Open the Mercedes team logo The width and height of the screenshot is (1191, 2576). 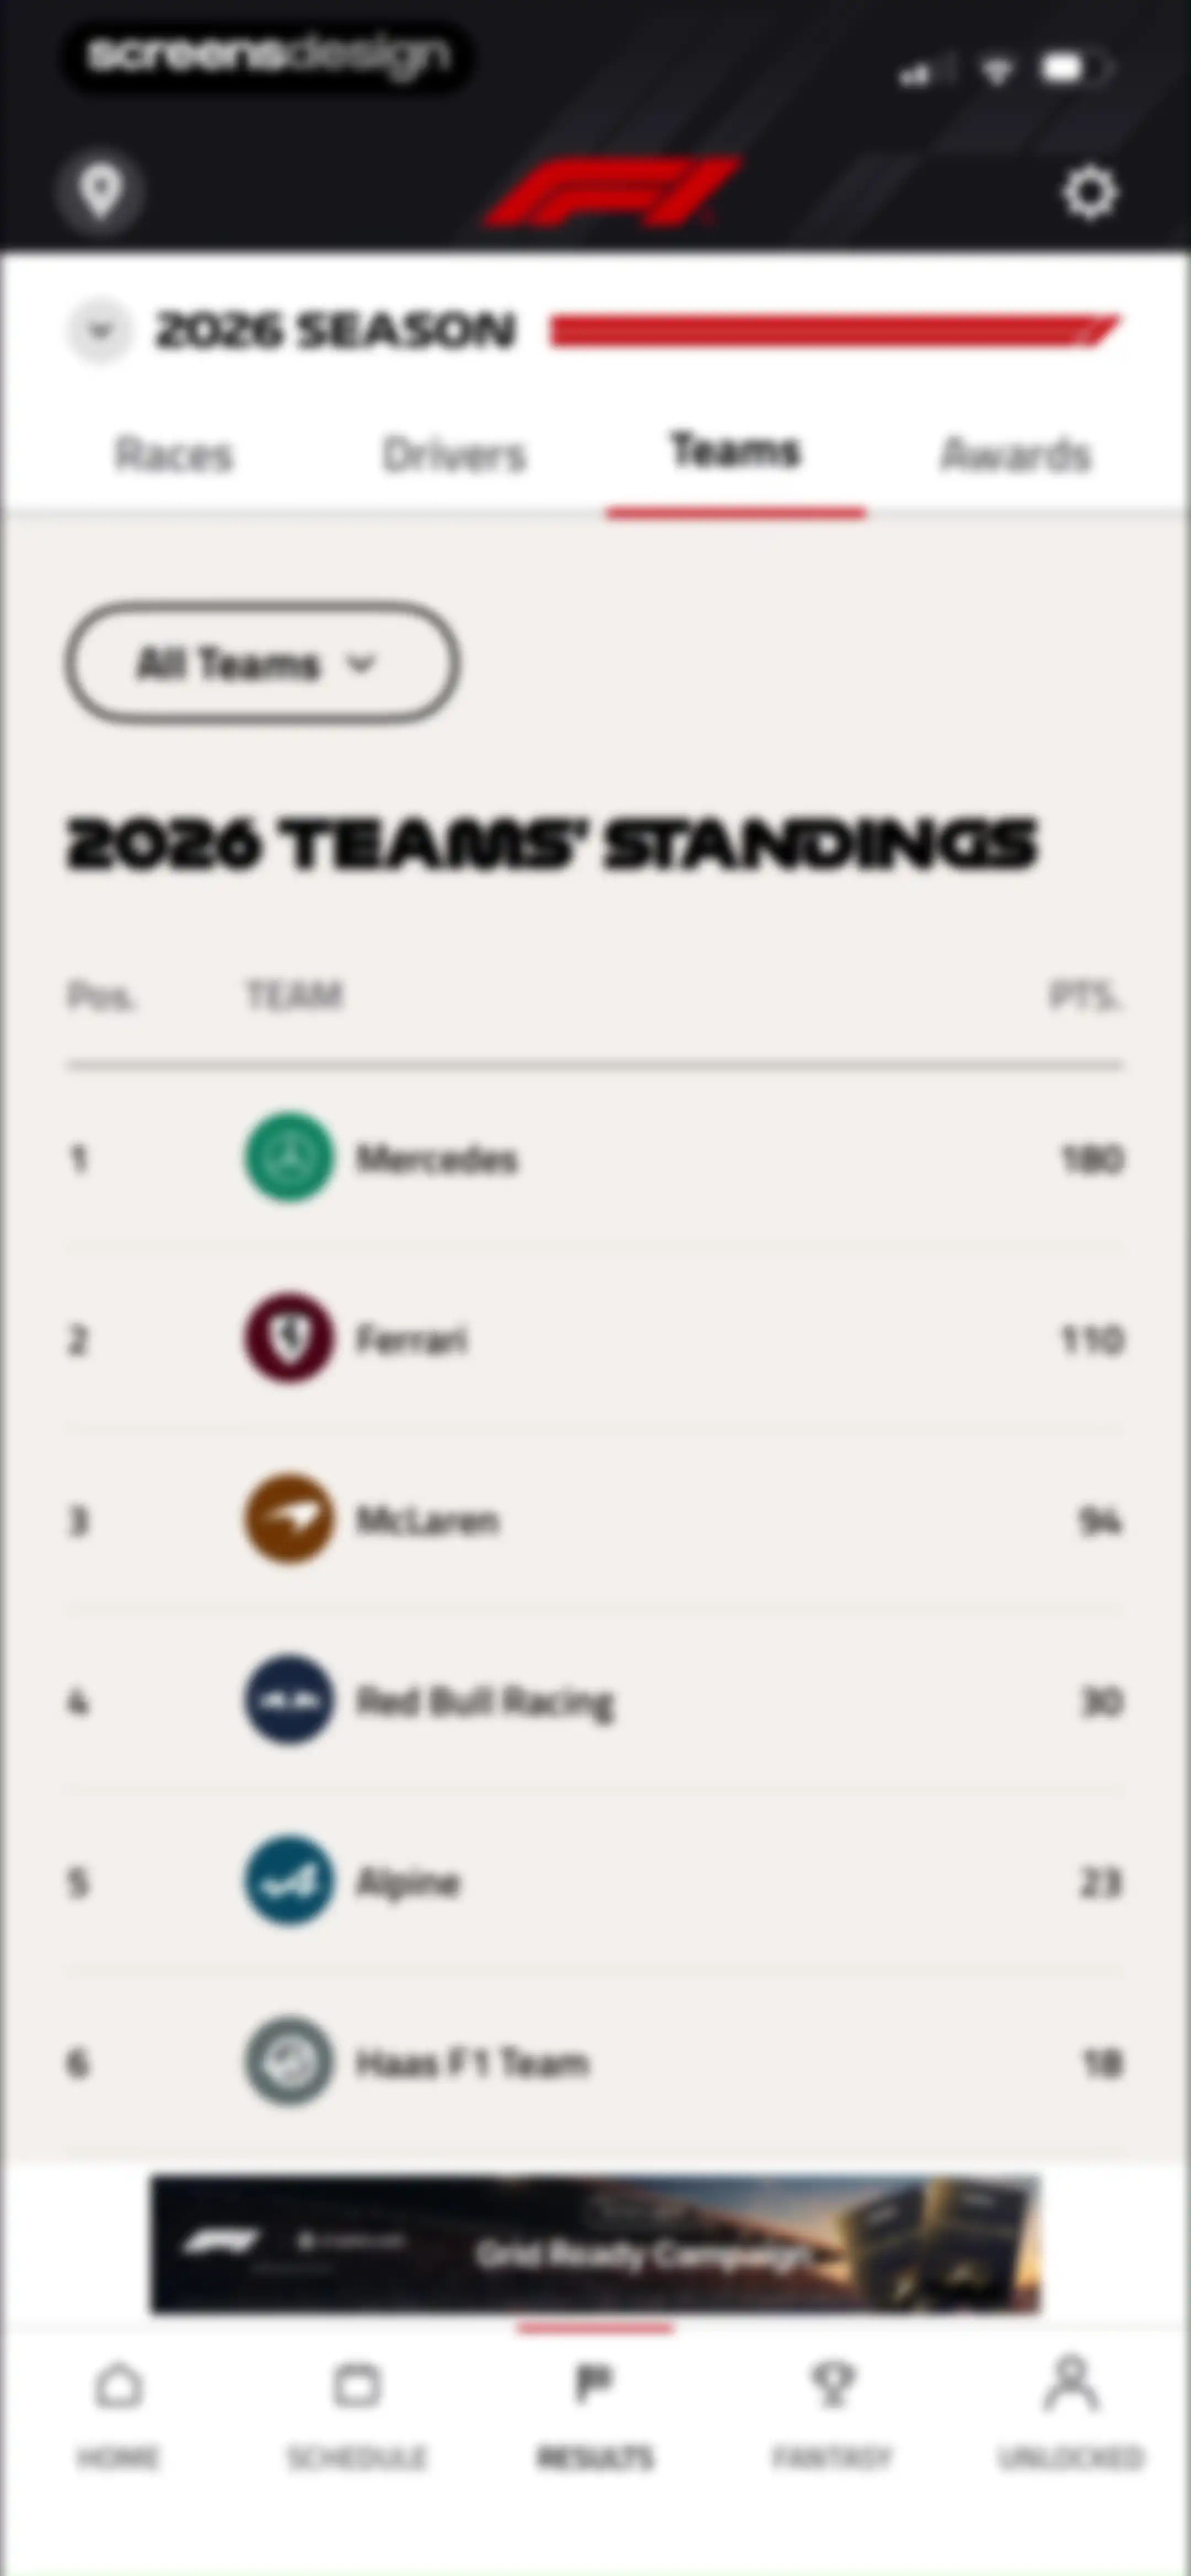click(289, 1157)
